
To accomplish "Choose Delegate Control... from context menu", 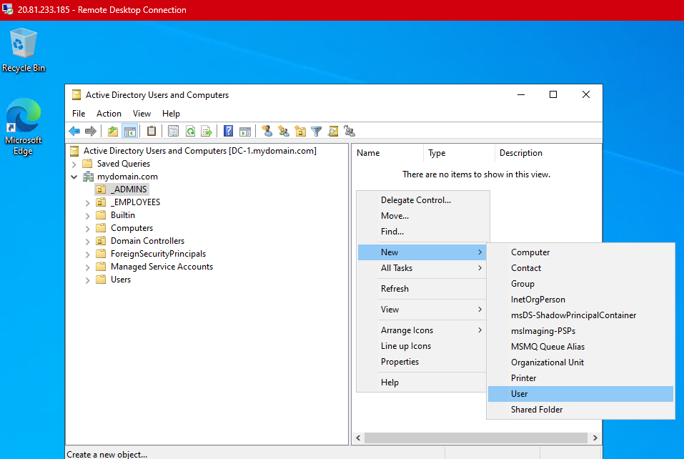I will coord(422,200).
